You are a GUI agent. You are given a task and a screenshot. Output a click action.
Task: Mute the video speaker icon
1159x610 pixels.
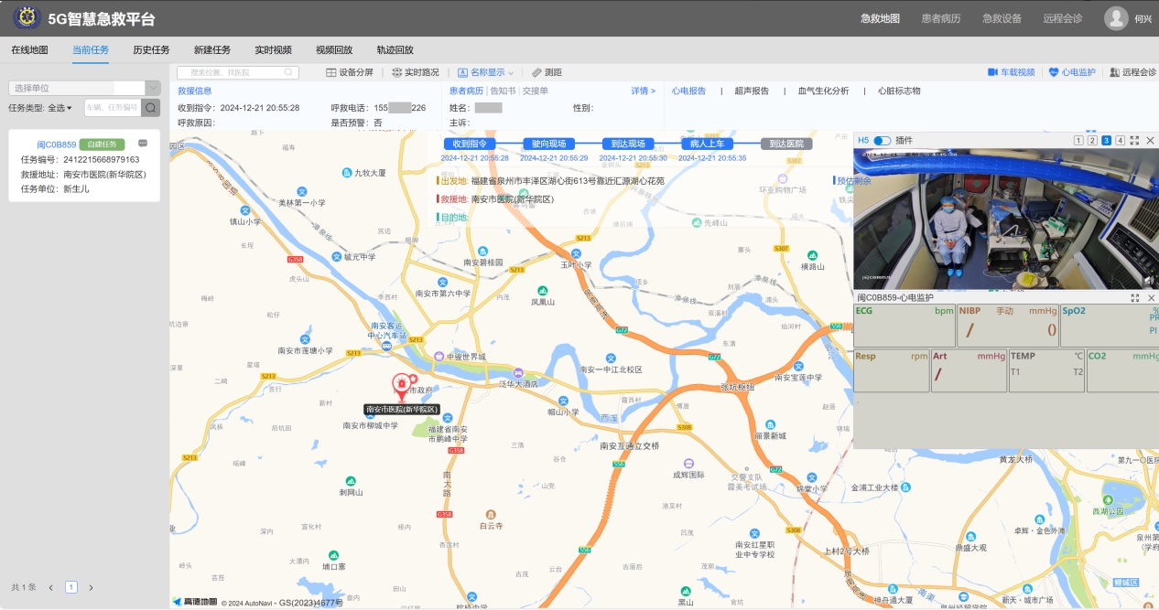pos(1150,281)
